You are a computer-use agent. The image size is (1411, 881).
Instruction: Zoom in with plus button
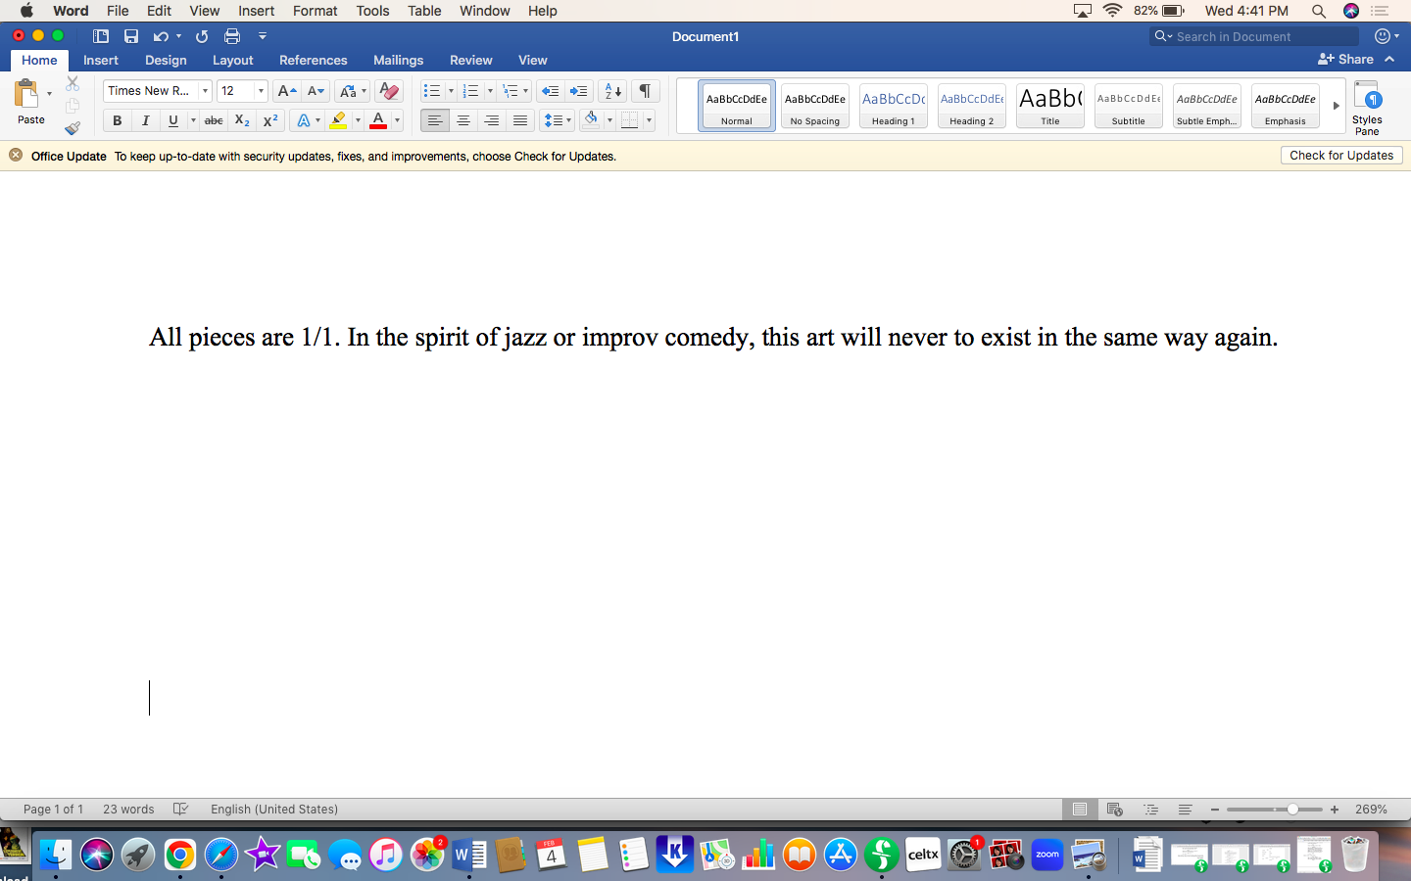point(1335,810)
